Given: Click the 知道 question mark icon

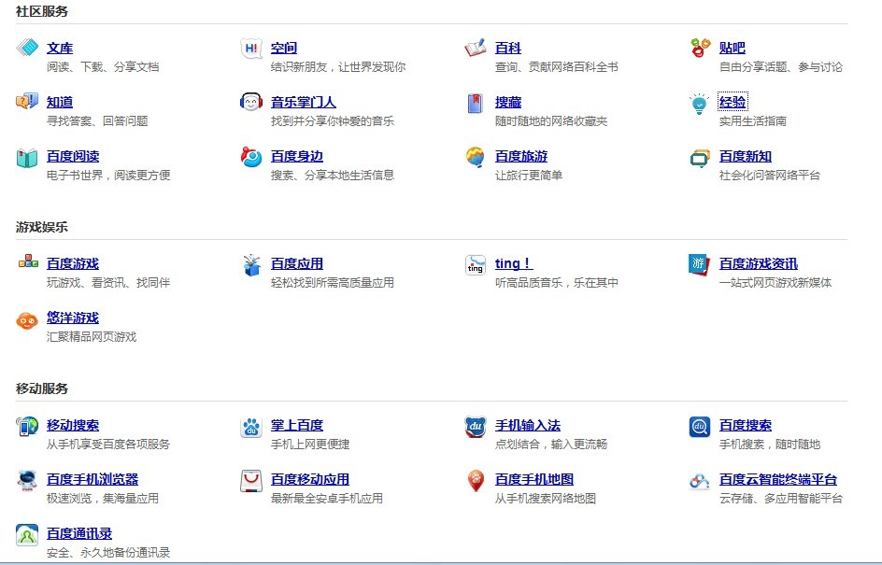Looking at the screenshot, I should (x=27, y=102).
